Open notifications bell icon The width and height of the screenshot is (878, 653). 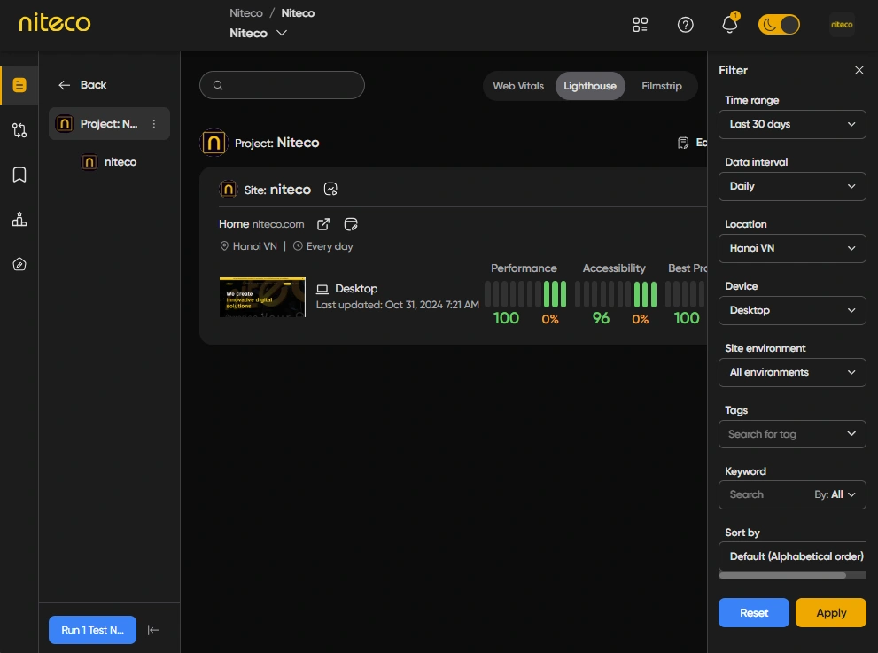pos(730,25)
